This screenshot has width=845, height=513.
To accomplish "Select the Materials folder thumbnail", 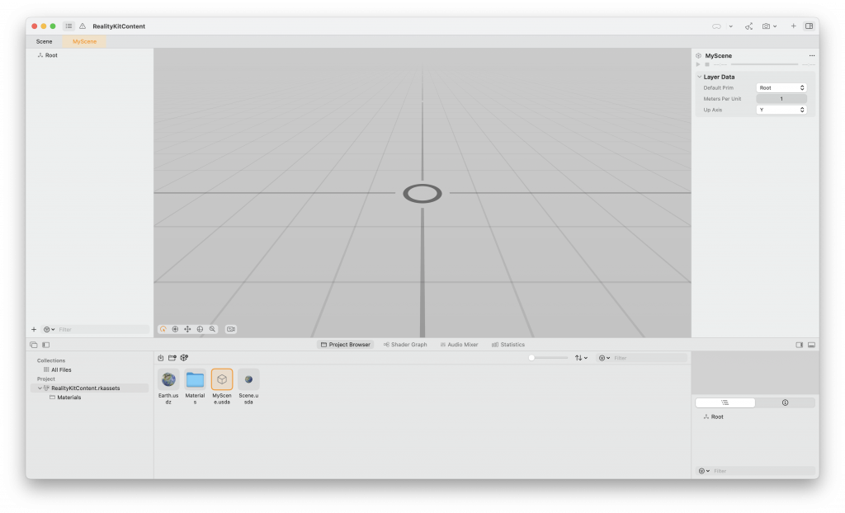I will 195,379.
